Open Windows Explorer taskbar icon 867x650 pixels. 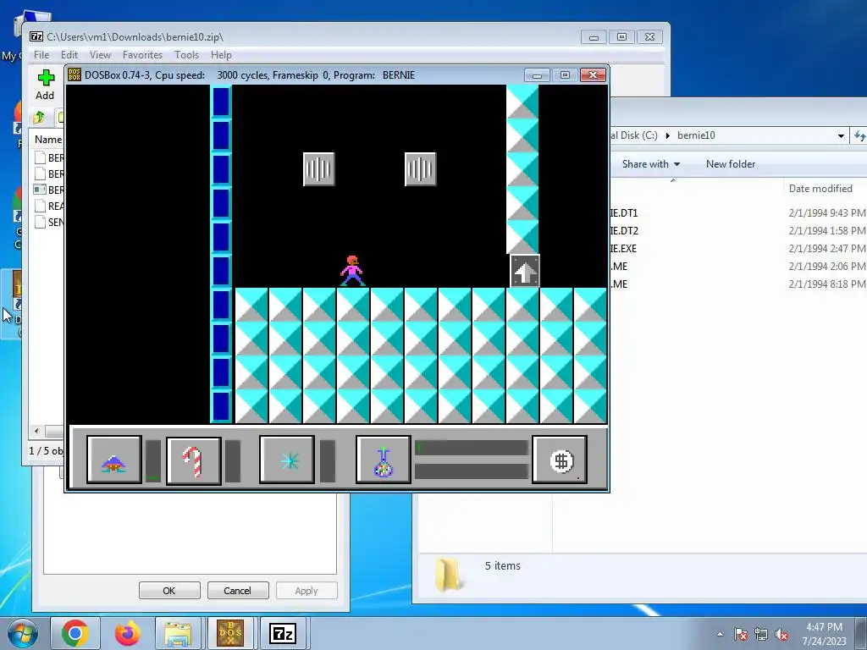178,633
